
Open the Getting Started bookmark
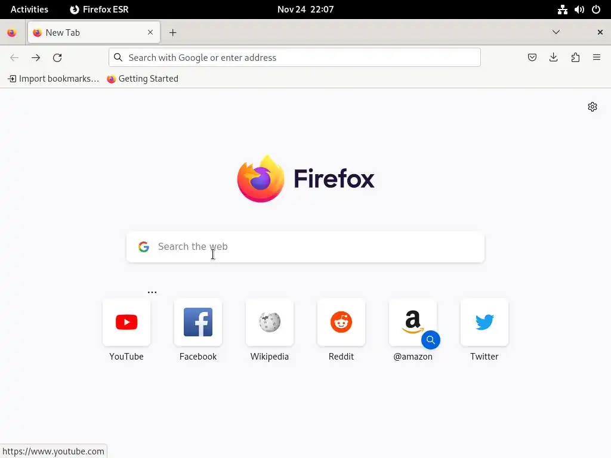(143, 79)
